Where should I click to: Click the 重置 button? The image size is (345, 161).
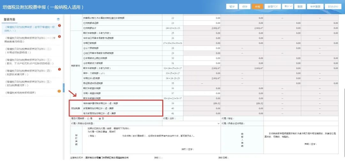tap(300, 7)
